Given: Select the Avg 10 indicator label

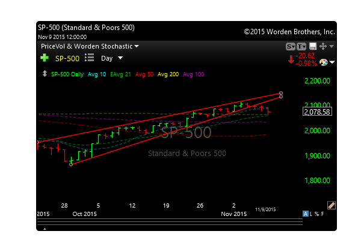Looking at the screenshot, I should coord(97,74).
